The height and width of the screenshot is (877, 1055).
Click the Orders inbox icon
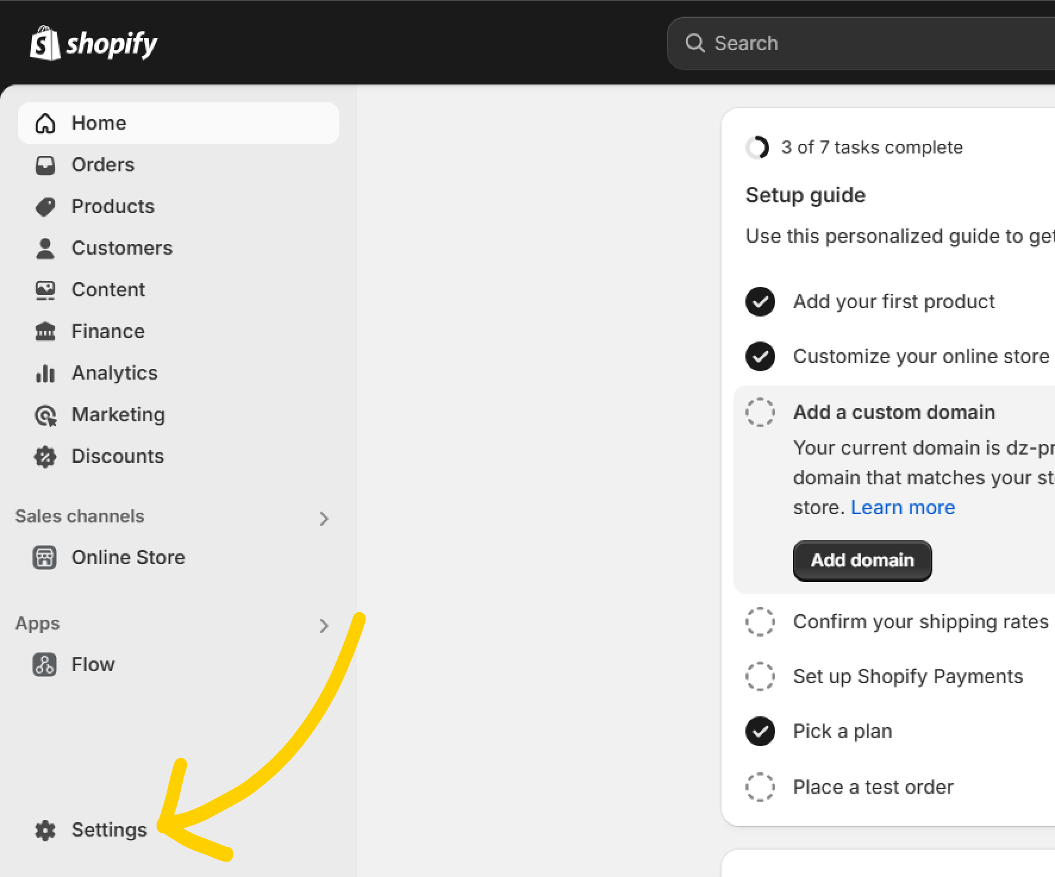(45, 165)
